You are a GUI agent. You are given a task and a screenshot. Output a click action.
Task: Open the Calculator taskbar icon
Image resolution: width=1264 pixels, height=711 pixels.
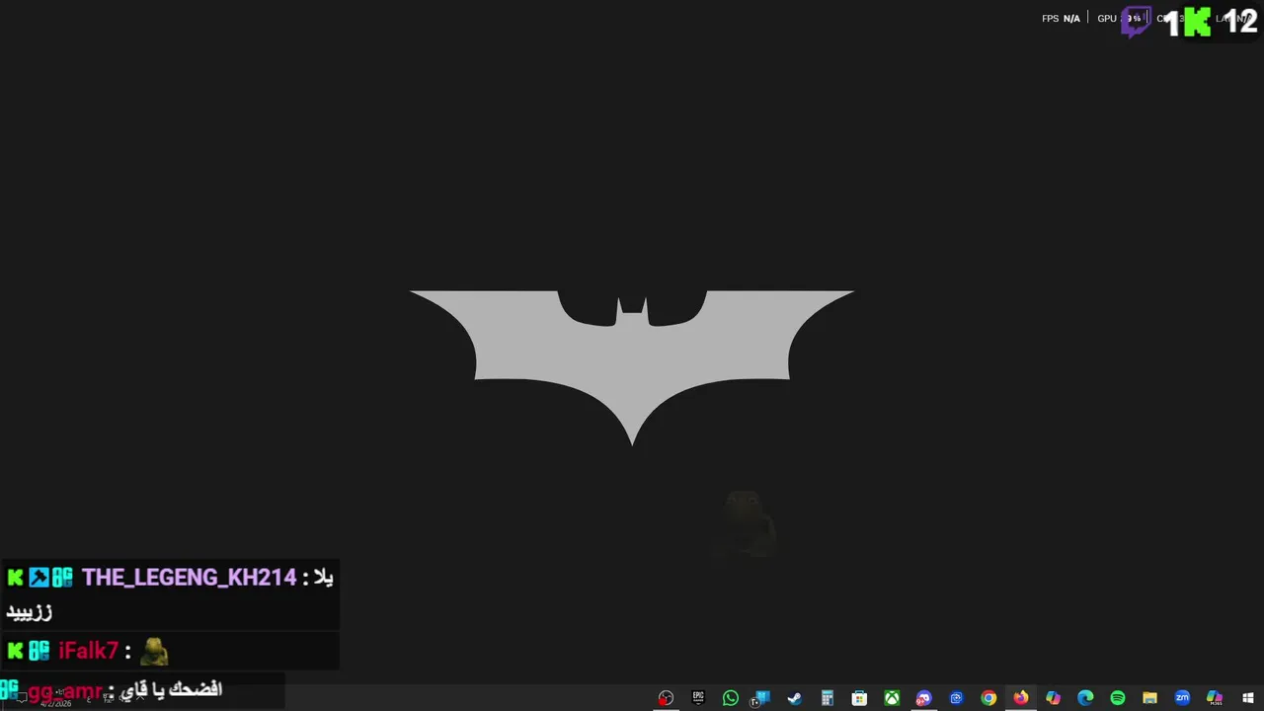click(x=828, y=698)
